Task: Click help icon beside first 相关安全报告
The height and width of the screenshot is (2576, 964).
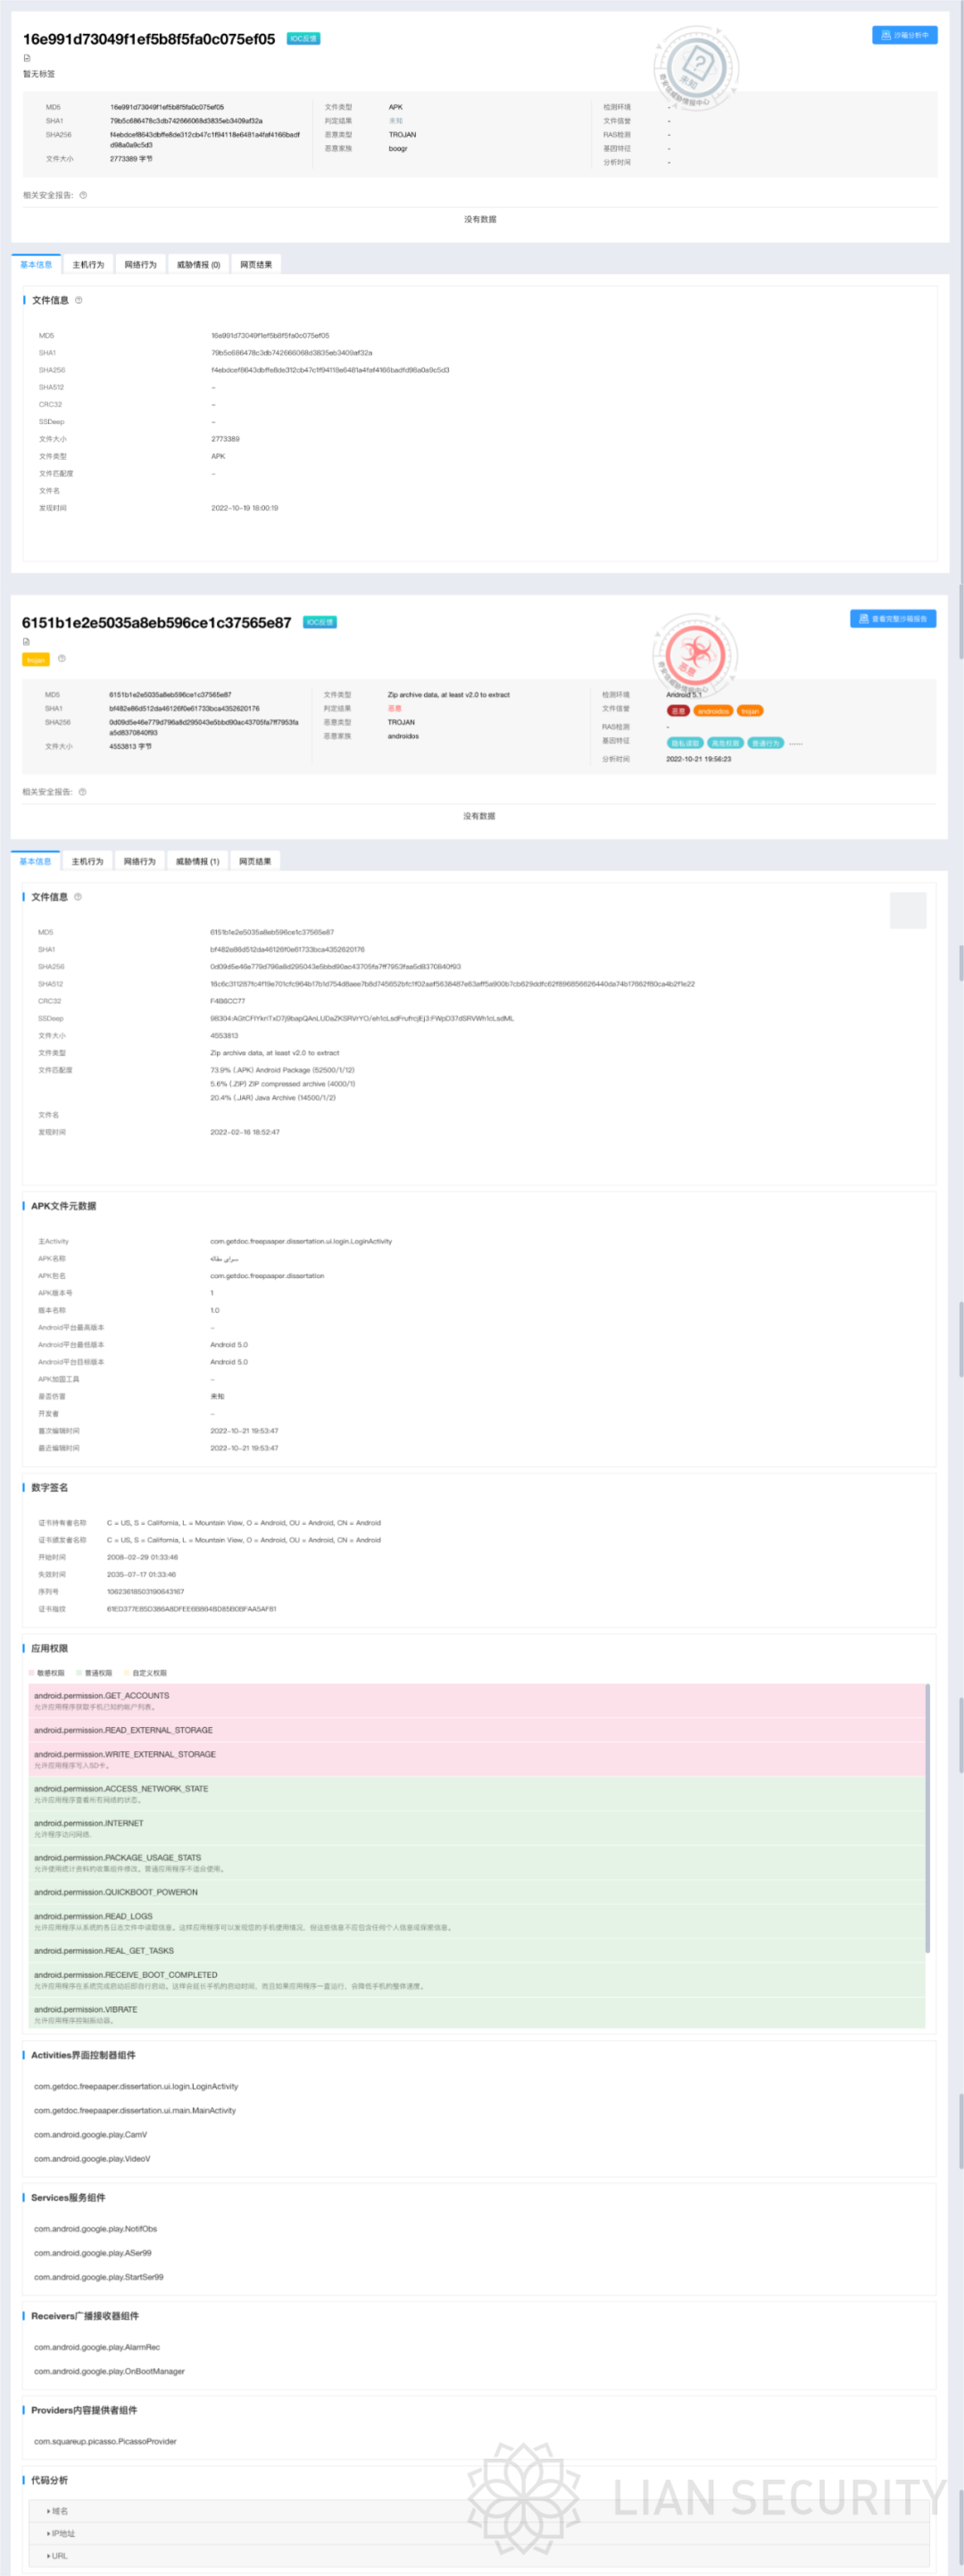Action: click(83, 195)
